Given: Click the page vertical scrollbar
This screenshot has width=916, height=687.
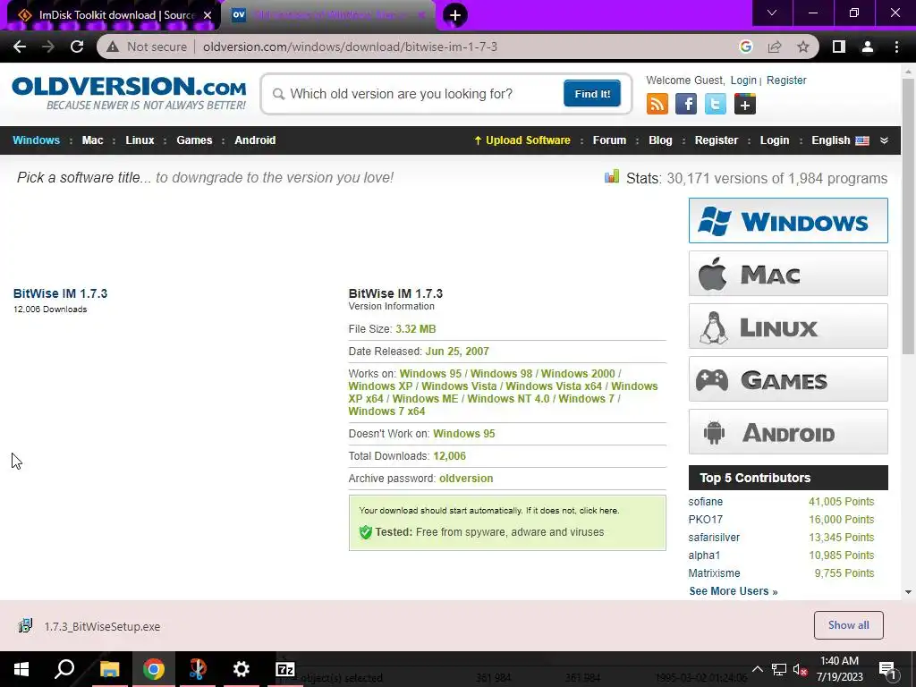Looking at the screenshot, I should click(908, 216).
